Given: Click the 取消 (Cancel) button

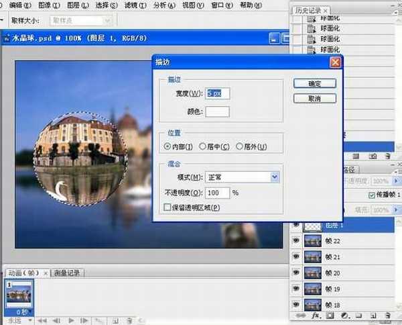Looking at the screenshot, I should pos(314,99).
